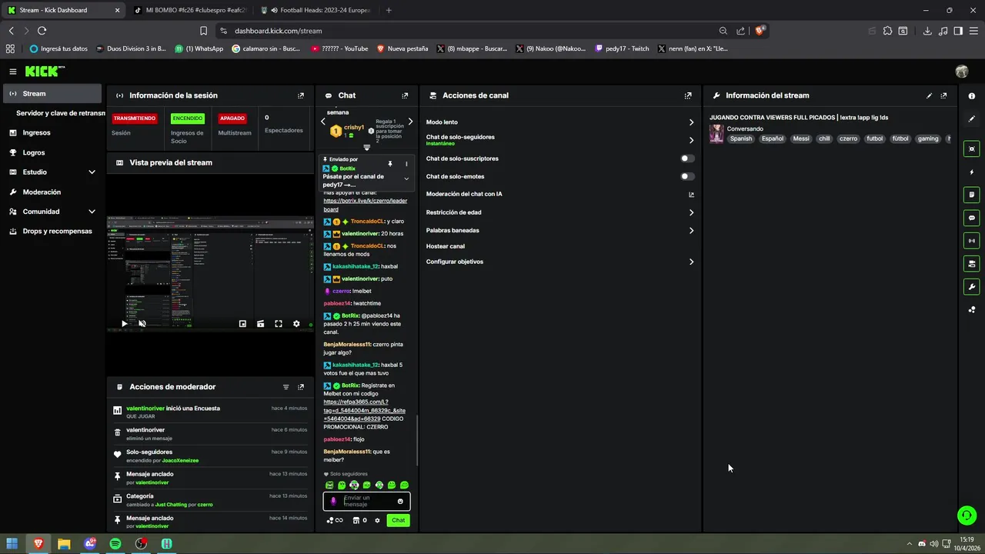This screenshot has width=985, height=554.
Task: Send message with green Chat button
Action: coord(398,520)
